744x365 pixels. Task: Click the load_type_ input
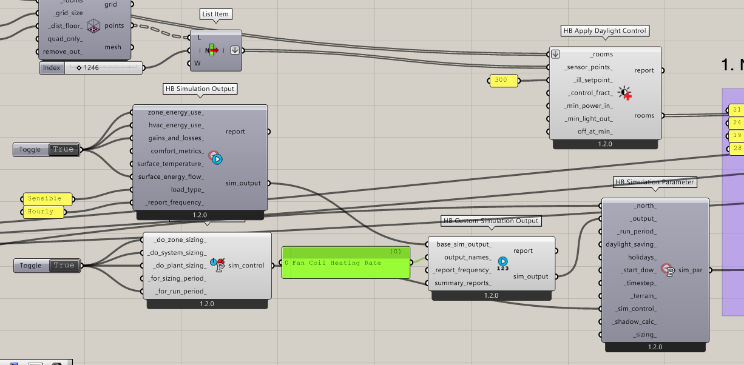point(188,190)
